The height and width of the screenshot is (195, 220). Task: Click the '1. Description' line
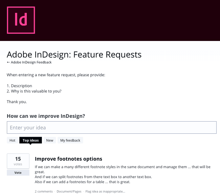(19, 86)
